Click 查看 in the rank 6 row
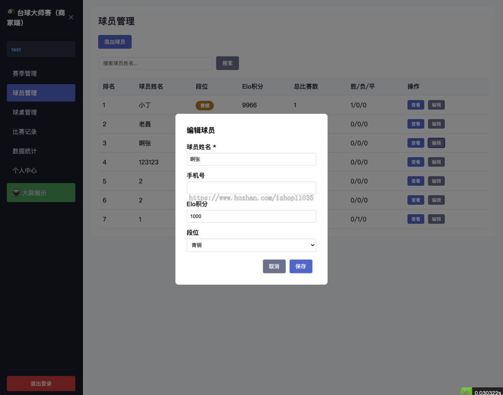This screenshot has width=503, height=395. pyautogui.click(x=416, y=200)
